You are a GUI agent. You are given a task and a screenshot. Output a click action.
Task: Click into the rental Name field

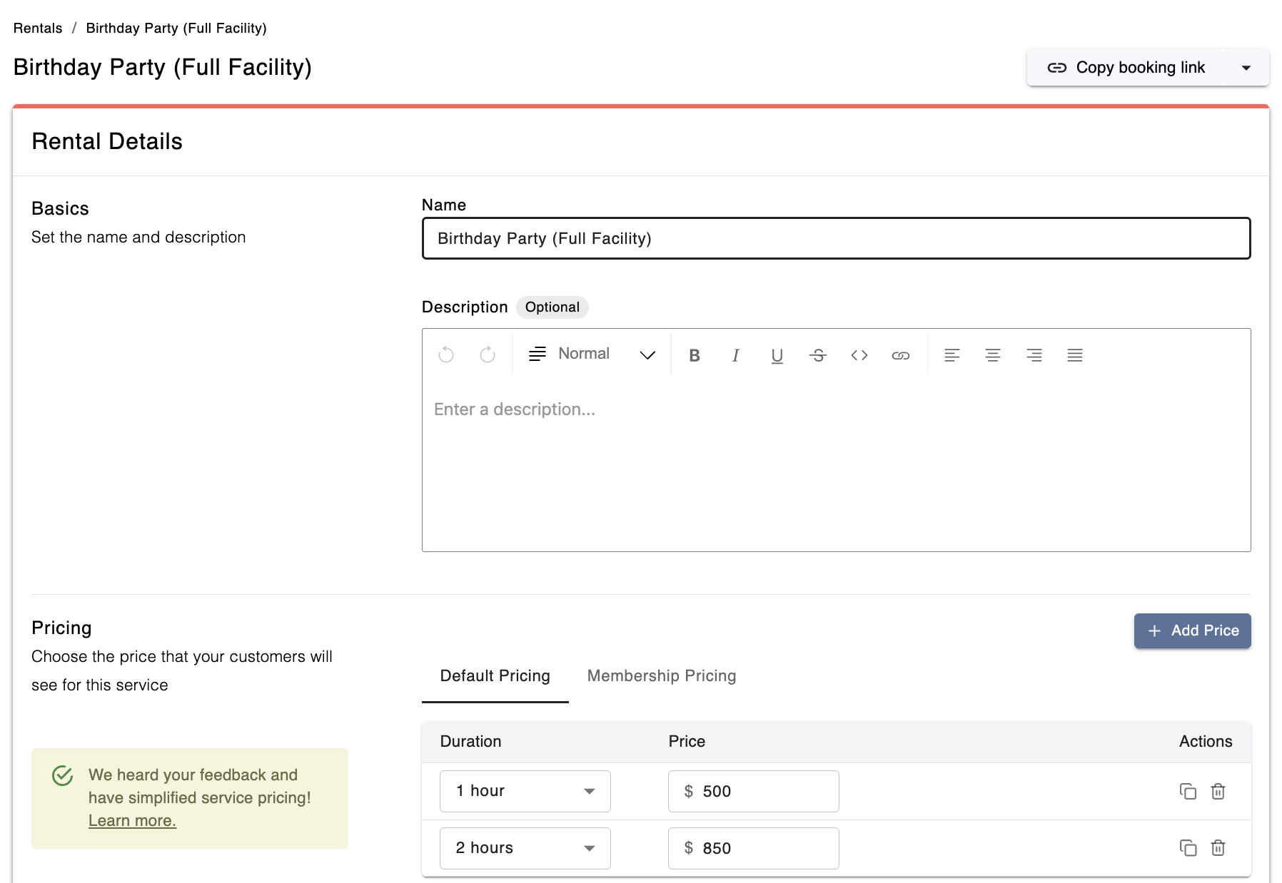pos(836,238)
